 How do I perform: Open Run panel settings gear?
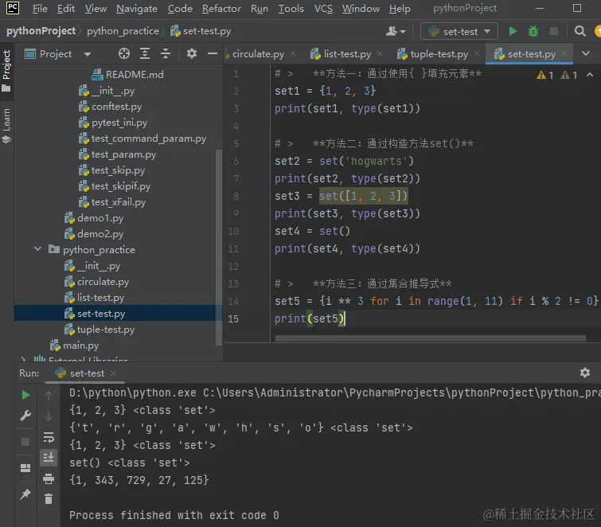(x=584, y=373)
